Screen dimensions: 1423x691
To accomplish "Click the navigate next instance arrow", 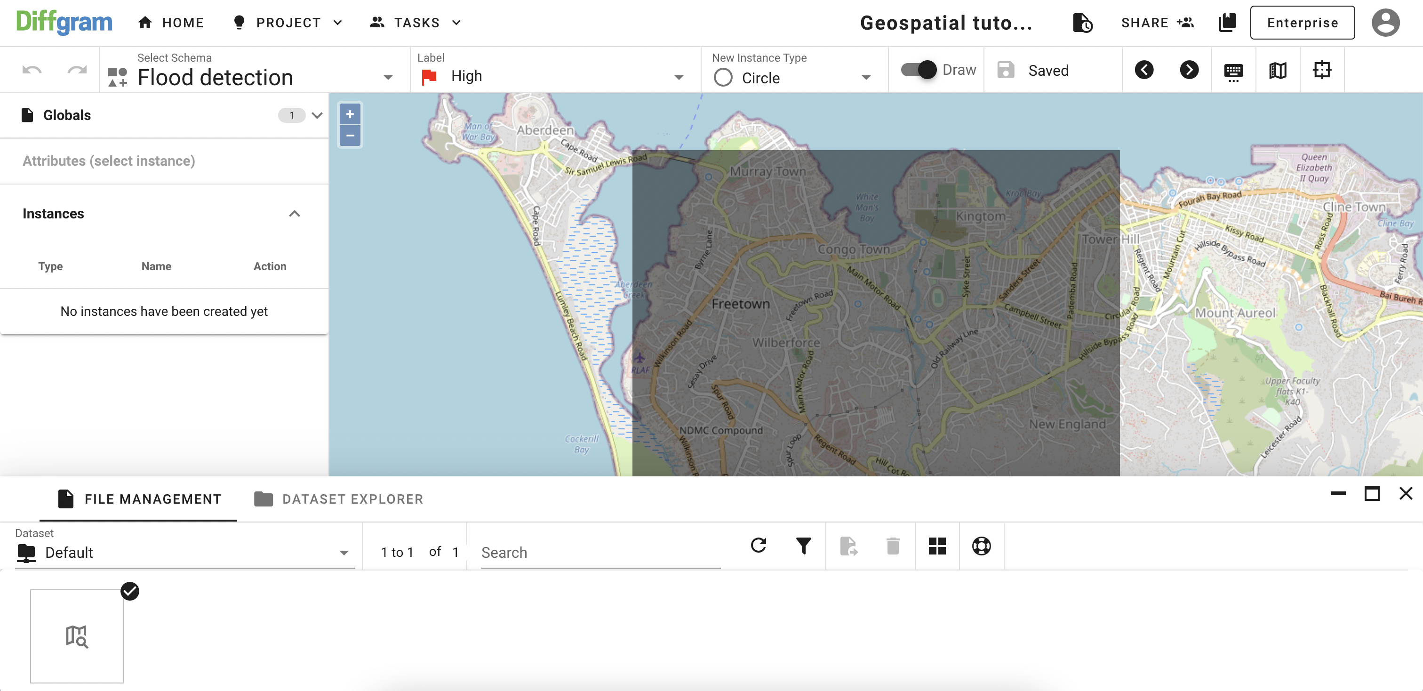I will point(1189,70).
